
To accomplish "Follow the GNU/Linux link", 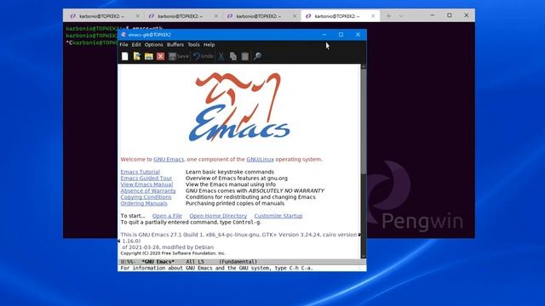I will click(x=260, y=159).
